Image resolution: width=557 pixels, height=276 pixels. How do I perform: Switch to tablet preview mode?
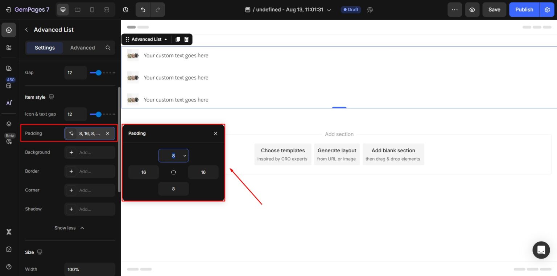78,10
